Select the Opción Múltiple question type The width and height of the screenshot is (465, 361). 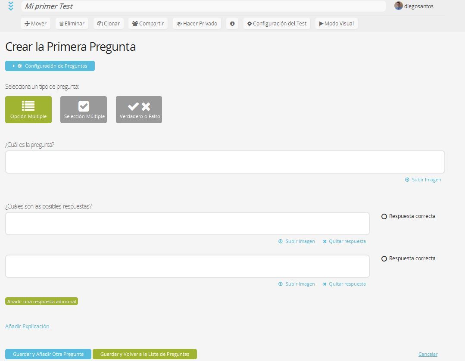coord(28,109)
